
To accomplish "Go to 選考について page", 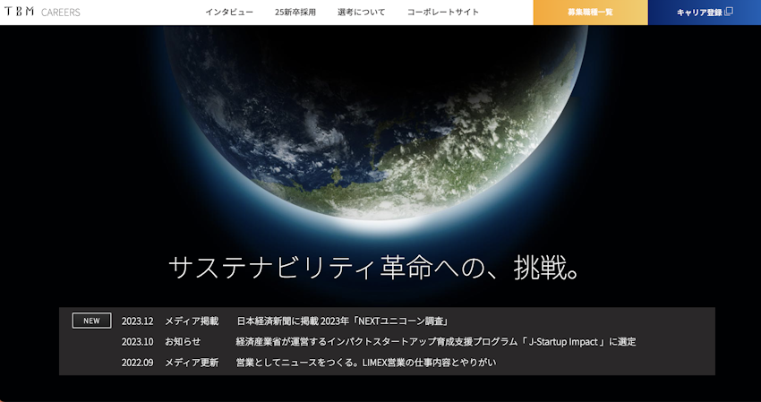I will click(362, 13).
